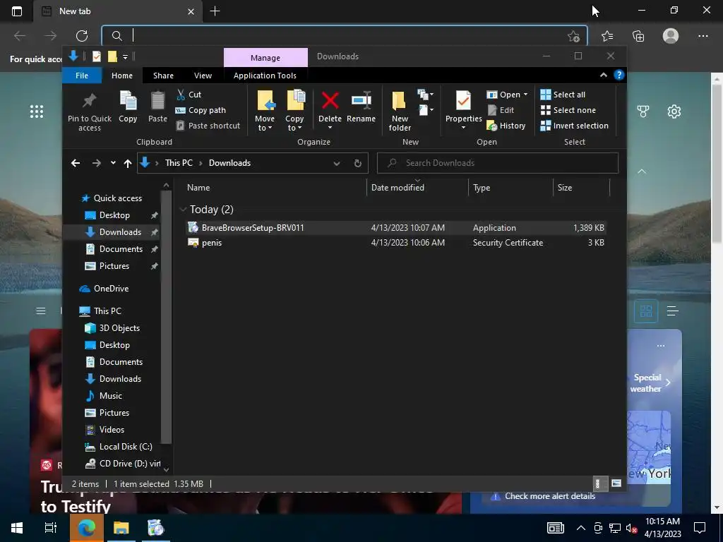Viewport: 723px width, 542px height.
Task: Show file History
Action: point(506,126)
